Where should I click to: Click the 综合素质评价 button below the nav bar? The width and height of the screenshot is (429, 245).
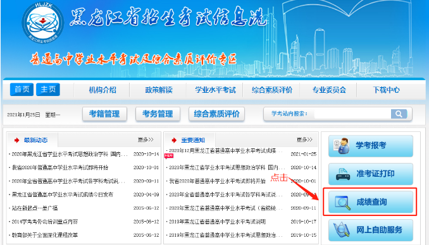pyautogui.click(x=216, y=114)
